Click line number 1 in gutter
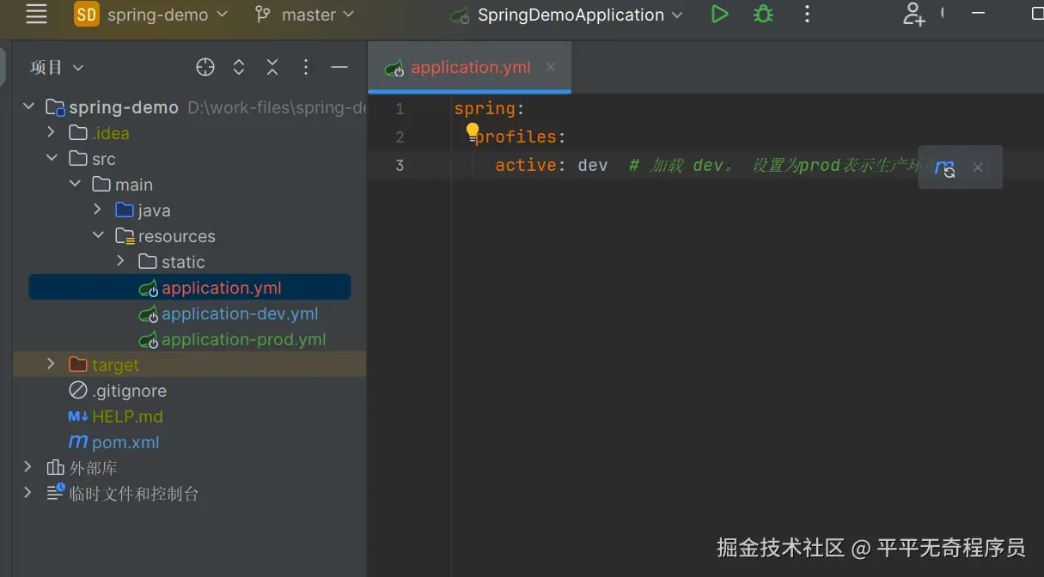This screenshot has height=577, width=1044. [x=400, y=109]
